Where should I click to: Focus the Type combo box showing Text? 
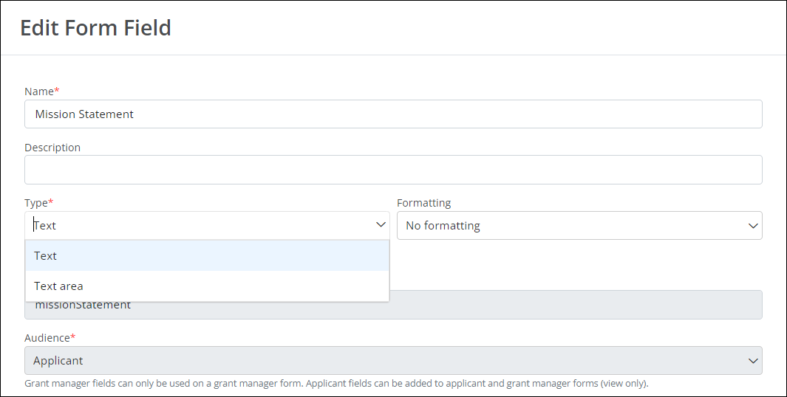point(200,225)
